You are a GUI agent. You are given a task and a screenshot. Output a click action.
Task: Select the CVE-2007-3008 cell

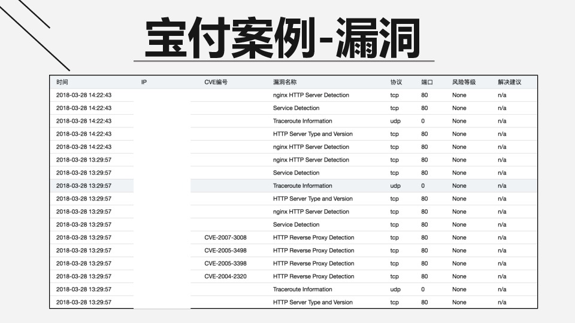point(226,237)
